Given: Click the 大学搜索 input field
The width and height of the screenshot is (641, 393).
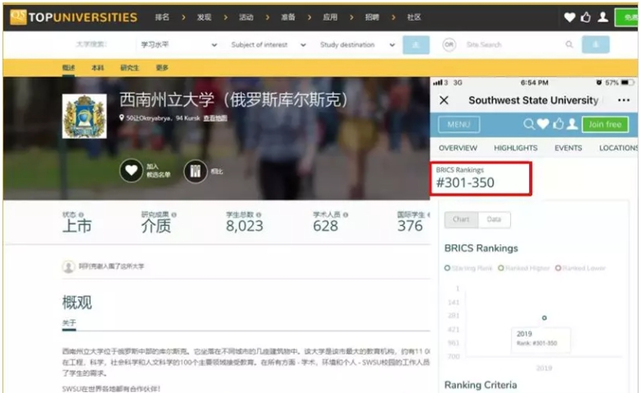Looking at the screenshot, I should point(91,44).
